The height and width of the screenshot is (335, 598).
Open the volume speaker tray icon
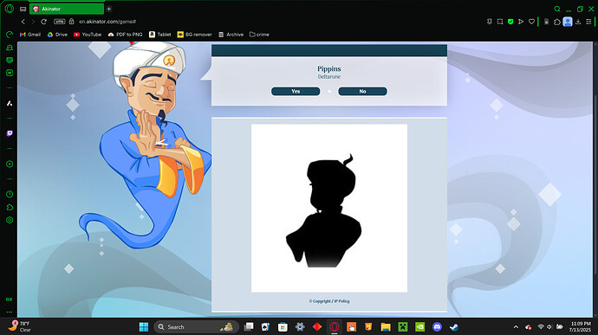(x=549, y=327)
